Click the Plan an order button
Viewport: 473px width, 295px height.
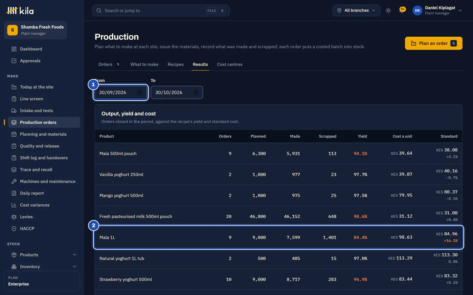434,43
